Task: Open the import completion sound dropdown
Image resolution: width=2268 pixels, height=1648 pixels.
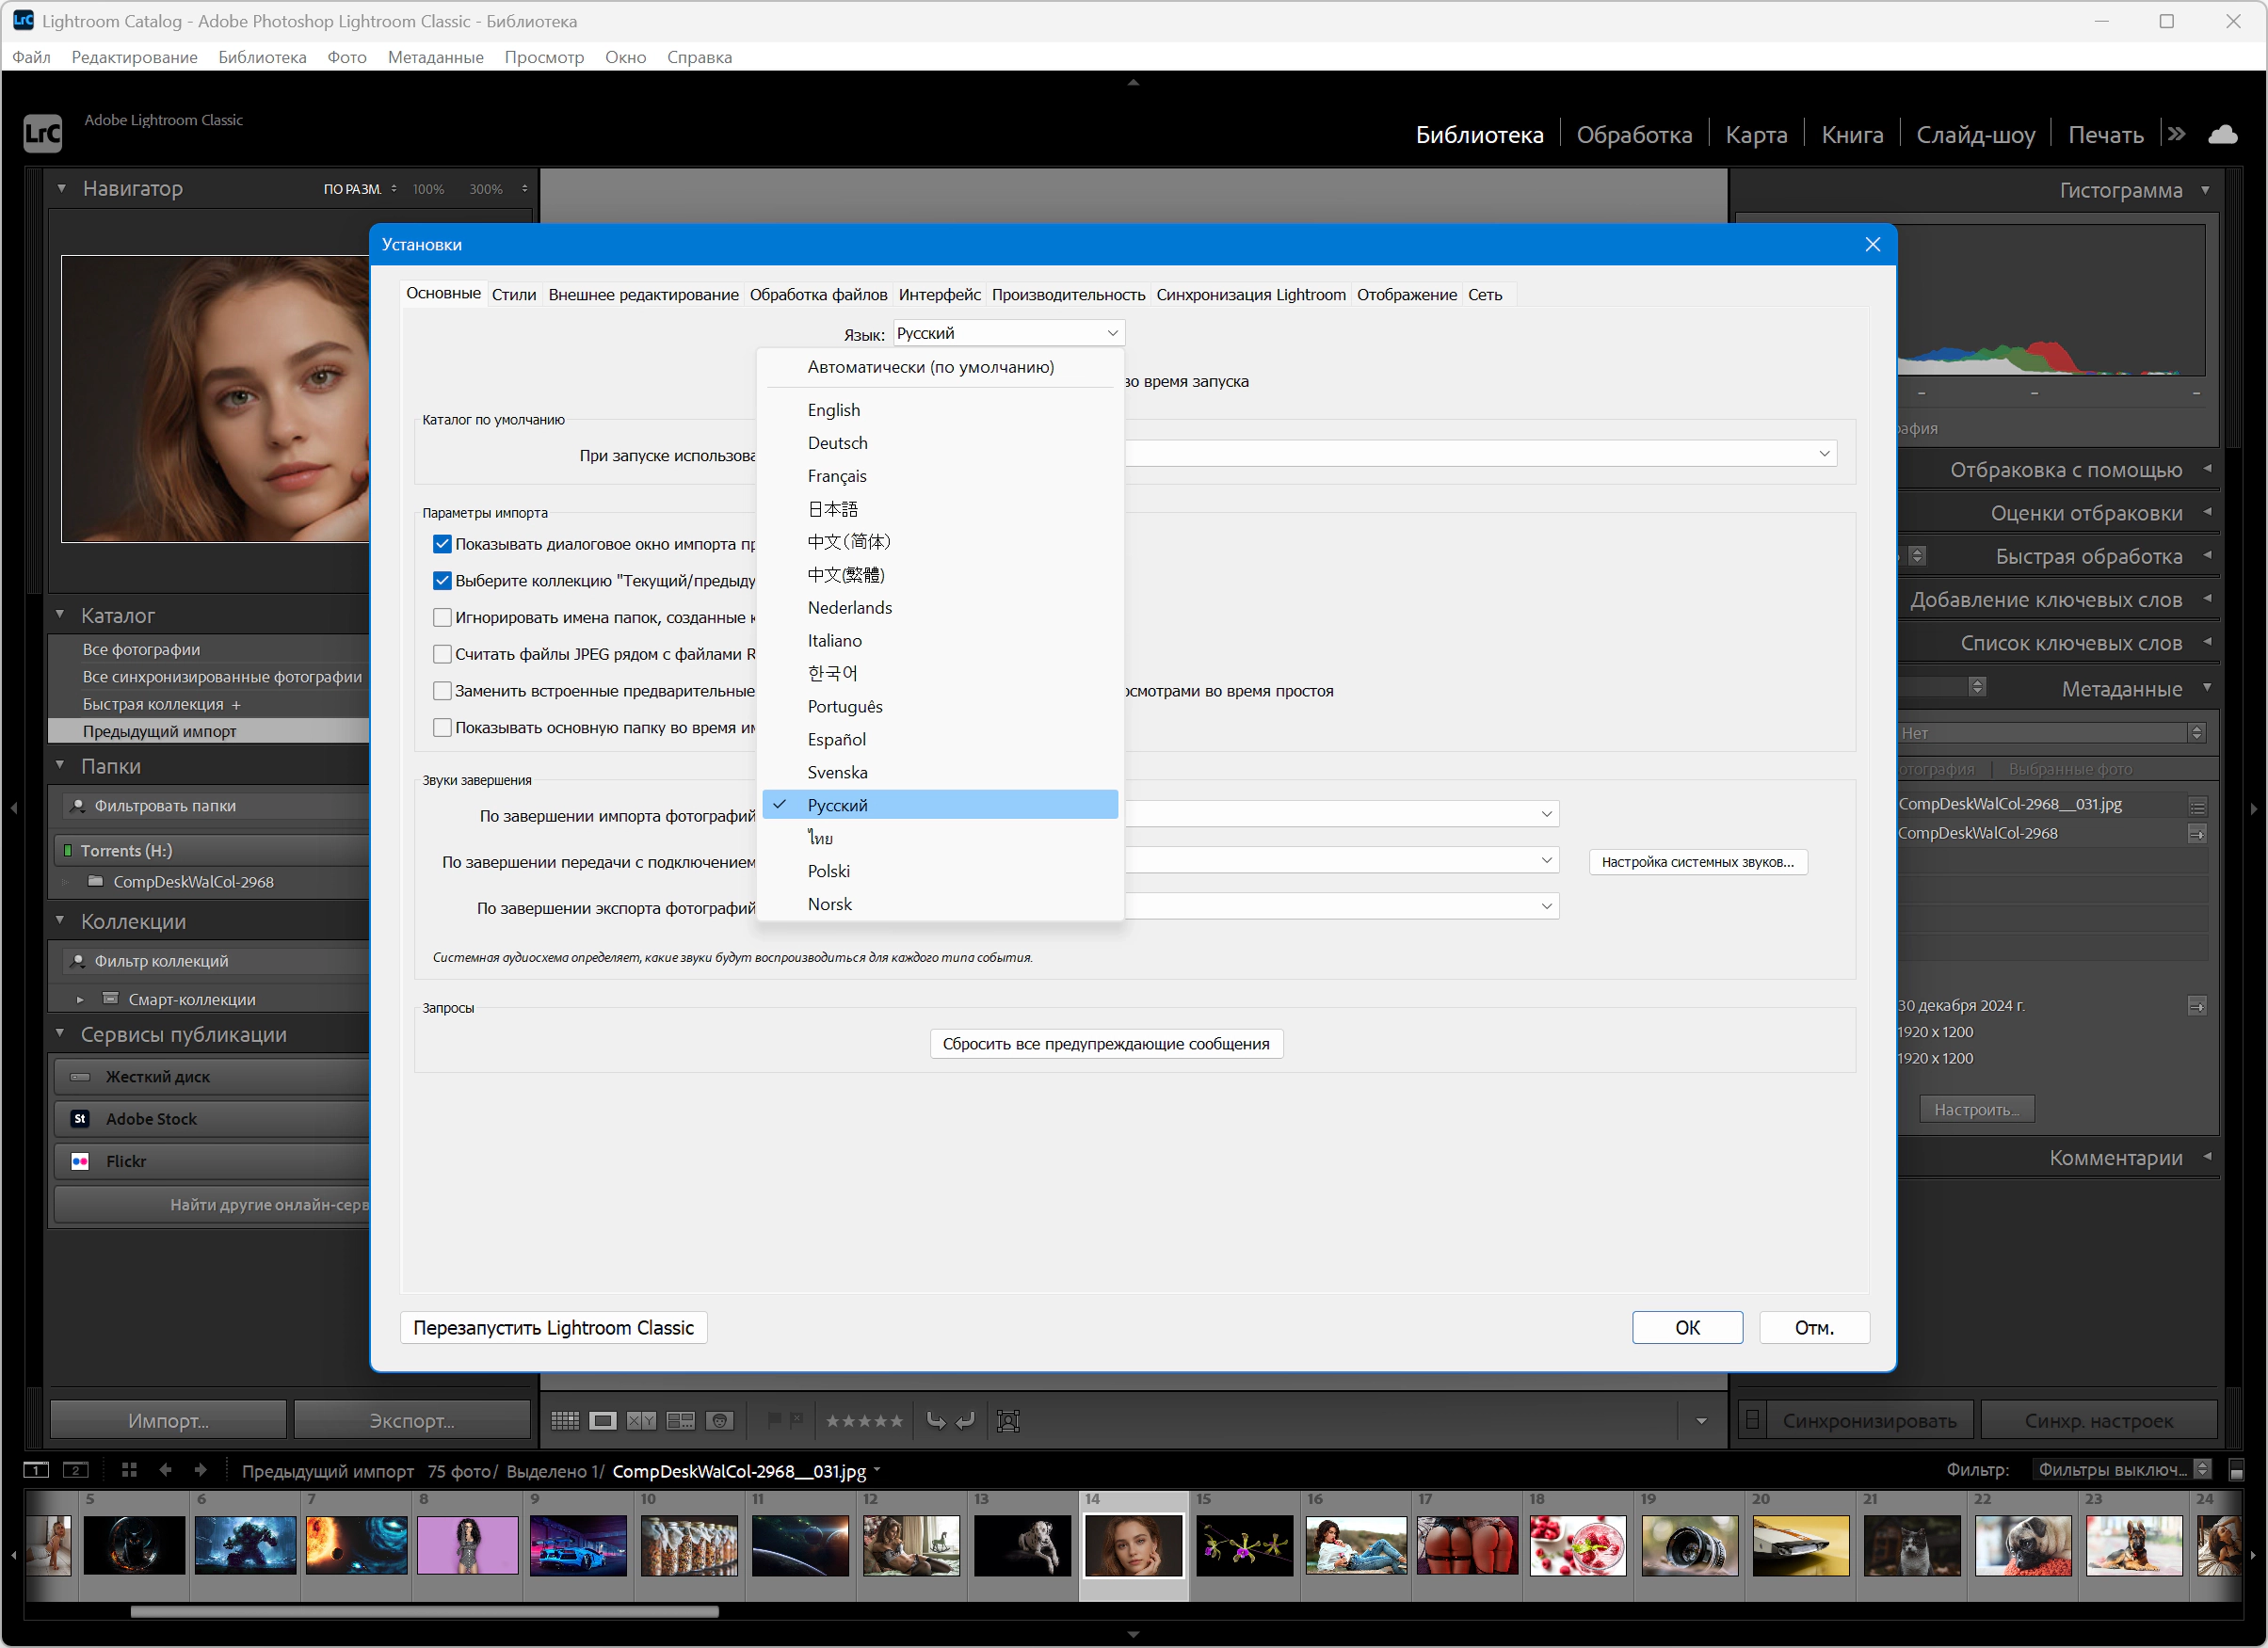Action: pos(1546,813)
